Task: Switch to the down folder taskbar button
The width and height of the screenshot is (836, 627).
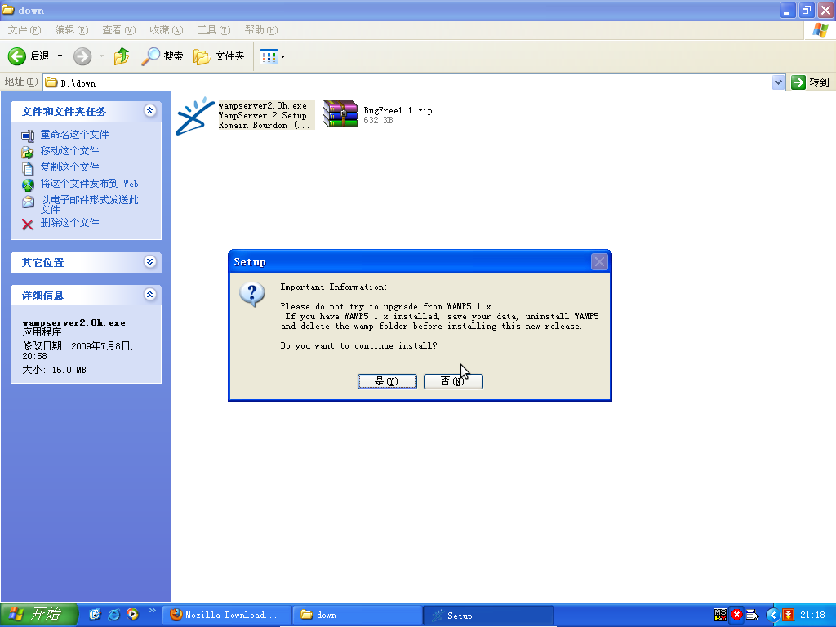Action: tap(358, 616)
